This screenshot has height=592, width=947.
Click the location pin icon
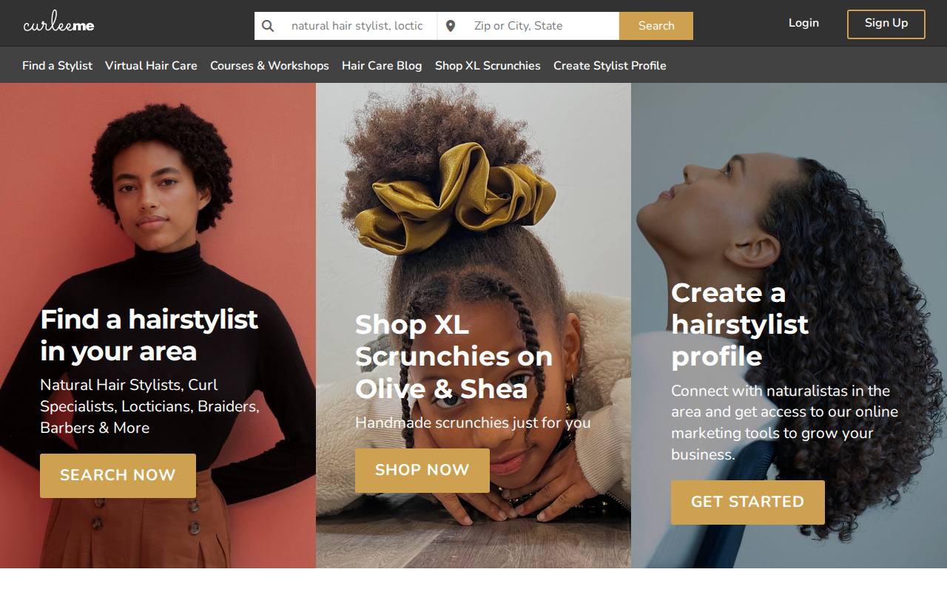[x=451, y=26]
